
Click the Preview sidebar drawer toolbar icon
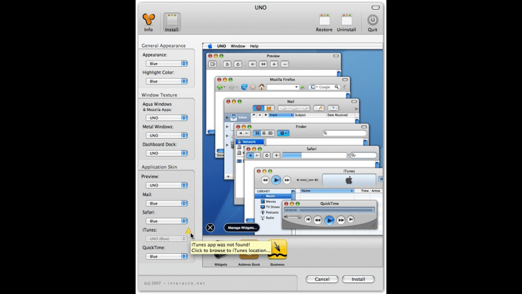point(213,64)
